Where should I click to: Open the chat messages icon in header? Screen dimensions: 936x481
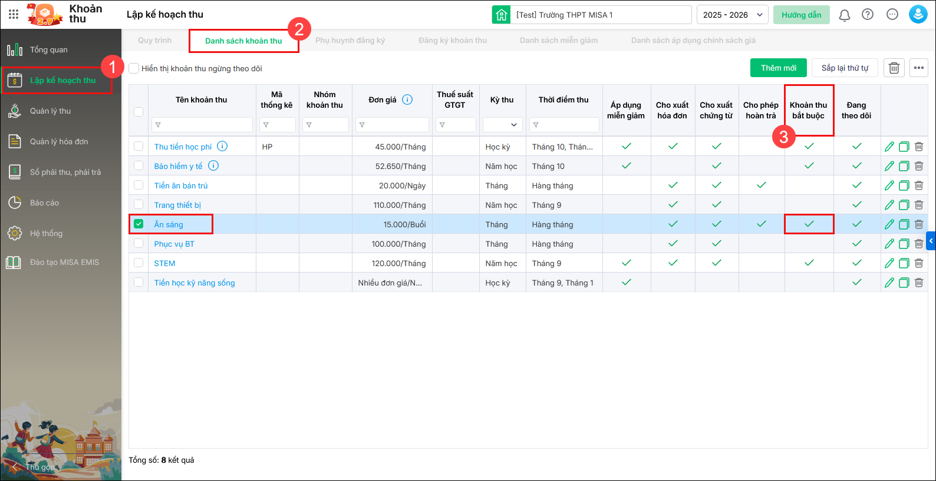[892, 15]
